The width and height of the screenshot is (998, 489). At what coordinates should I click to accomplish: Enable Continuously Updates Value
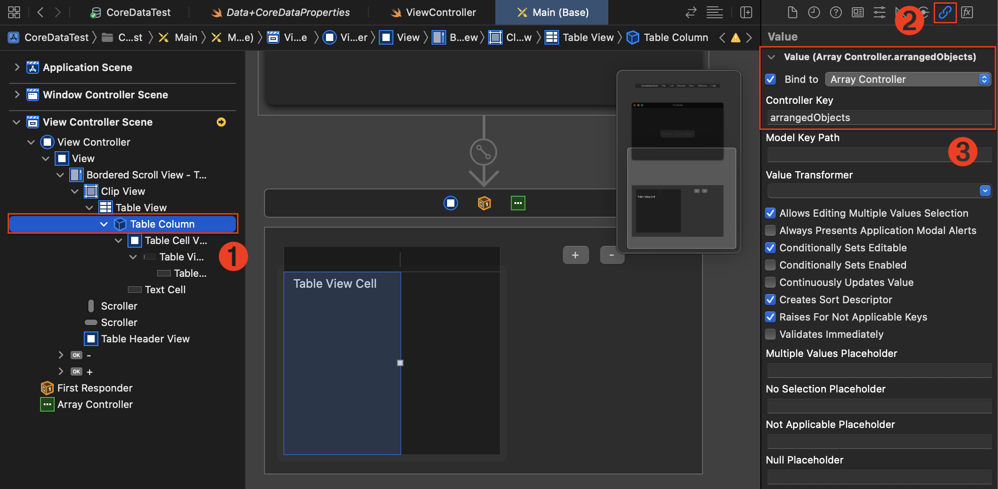pos(771,282)
